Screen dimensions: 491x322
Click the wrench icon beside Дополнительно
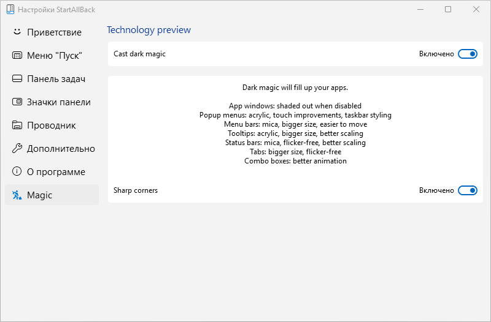17,149
